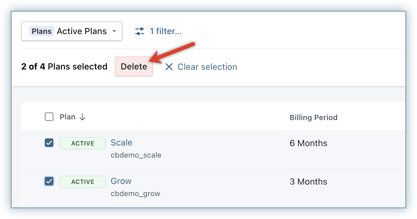Delete the selected plans
The image size is (417, 219).
pyautogui.click(x=134, y=67)
